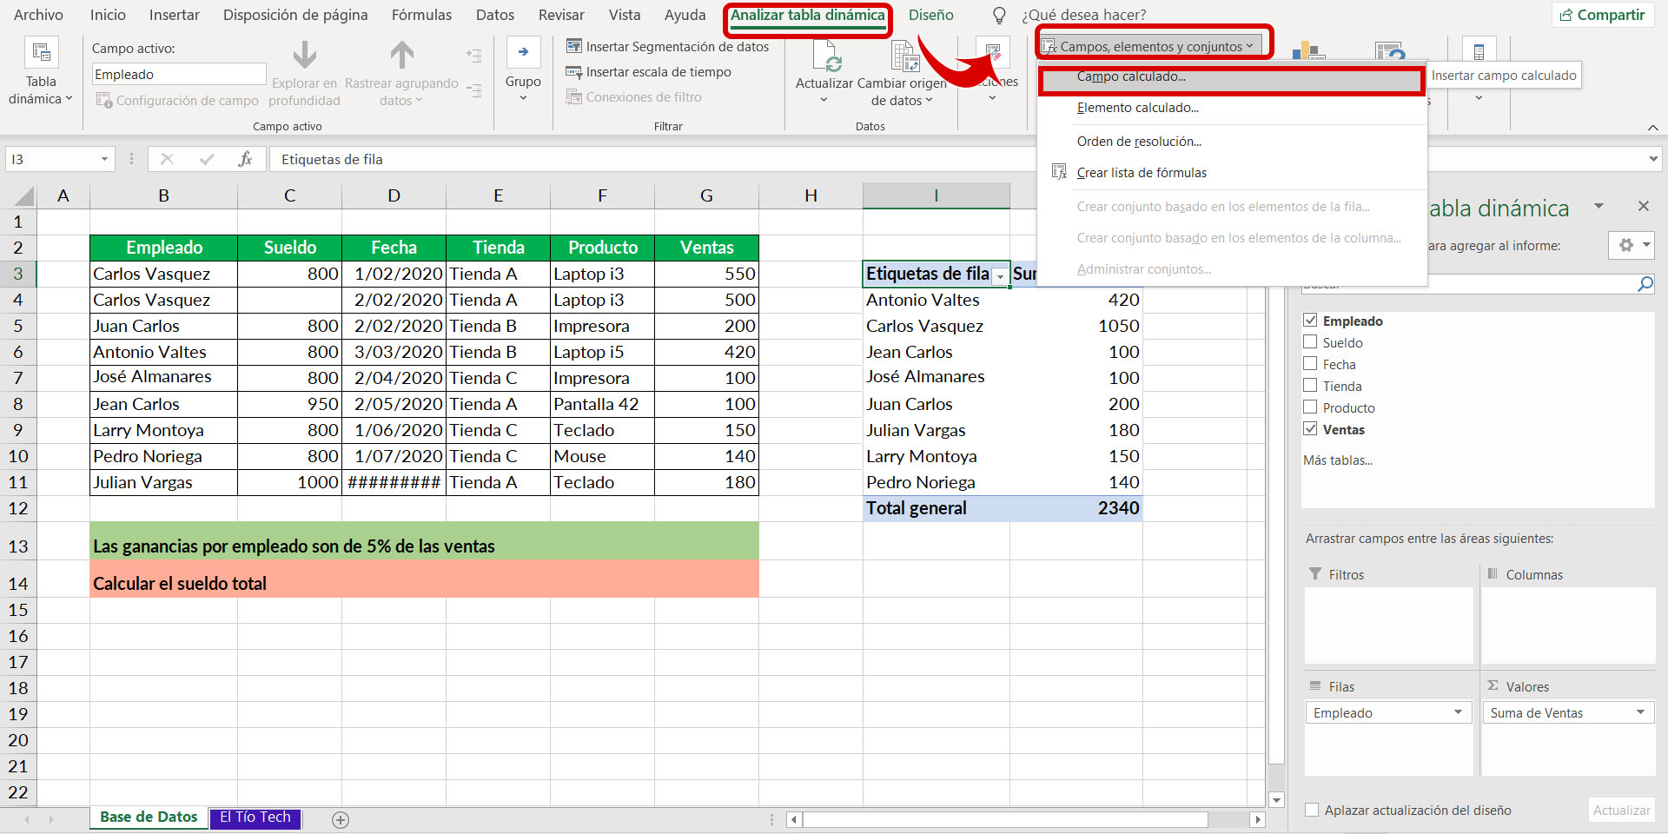Click the Compartir button
Screen dimensions: 1668x834
pyautogui.click(x=1602, y=15)
